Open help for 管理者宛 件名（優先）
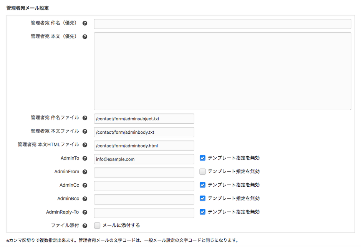Screen dimensions: 361x247 pyautogui.click(x=85, y=23)
